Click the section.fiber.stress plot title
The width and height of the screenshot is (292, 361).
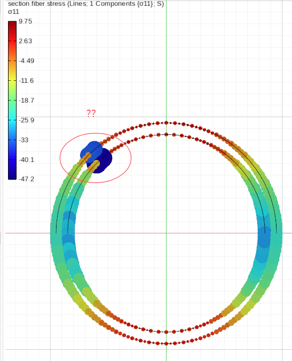pyautogui.click(x=86, y=4)
